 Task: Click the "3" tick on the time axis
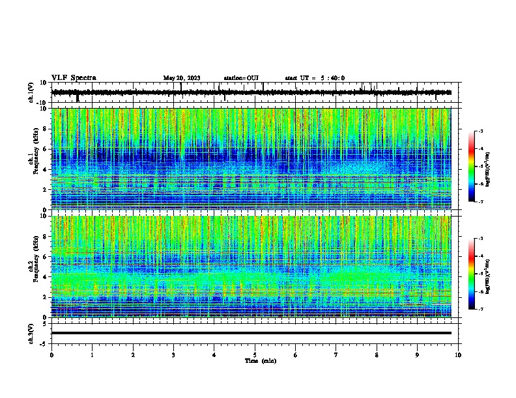pos(173,355)
